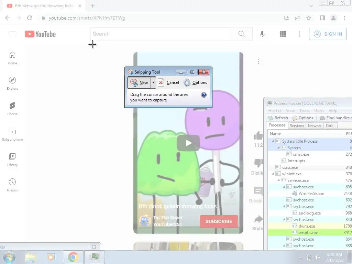
Task: Focus the YouTube Search field
Action: pyautogui.click(x=161, y=34)
